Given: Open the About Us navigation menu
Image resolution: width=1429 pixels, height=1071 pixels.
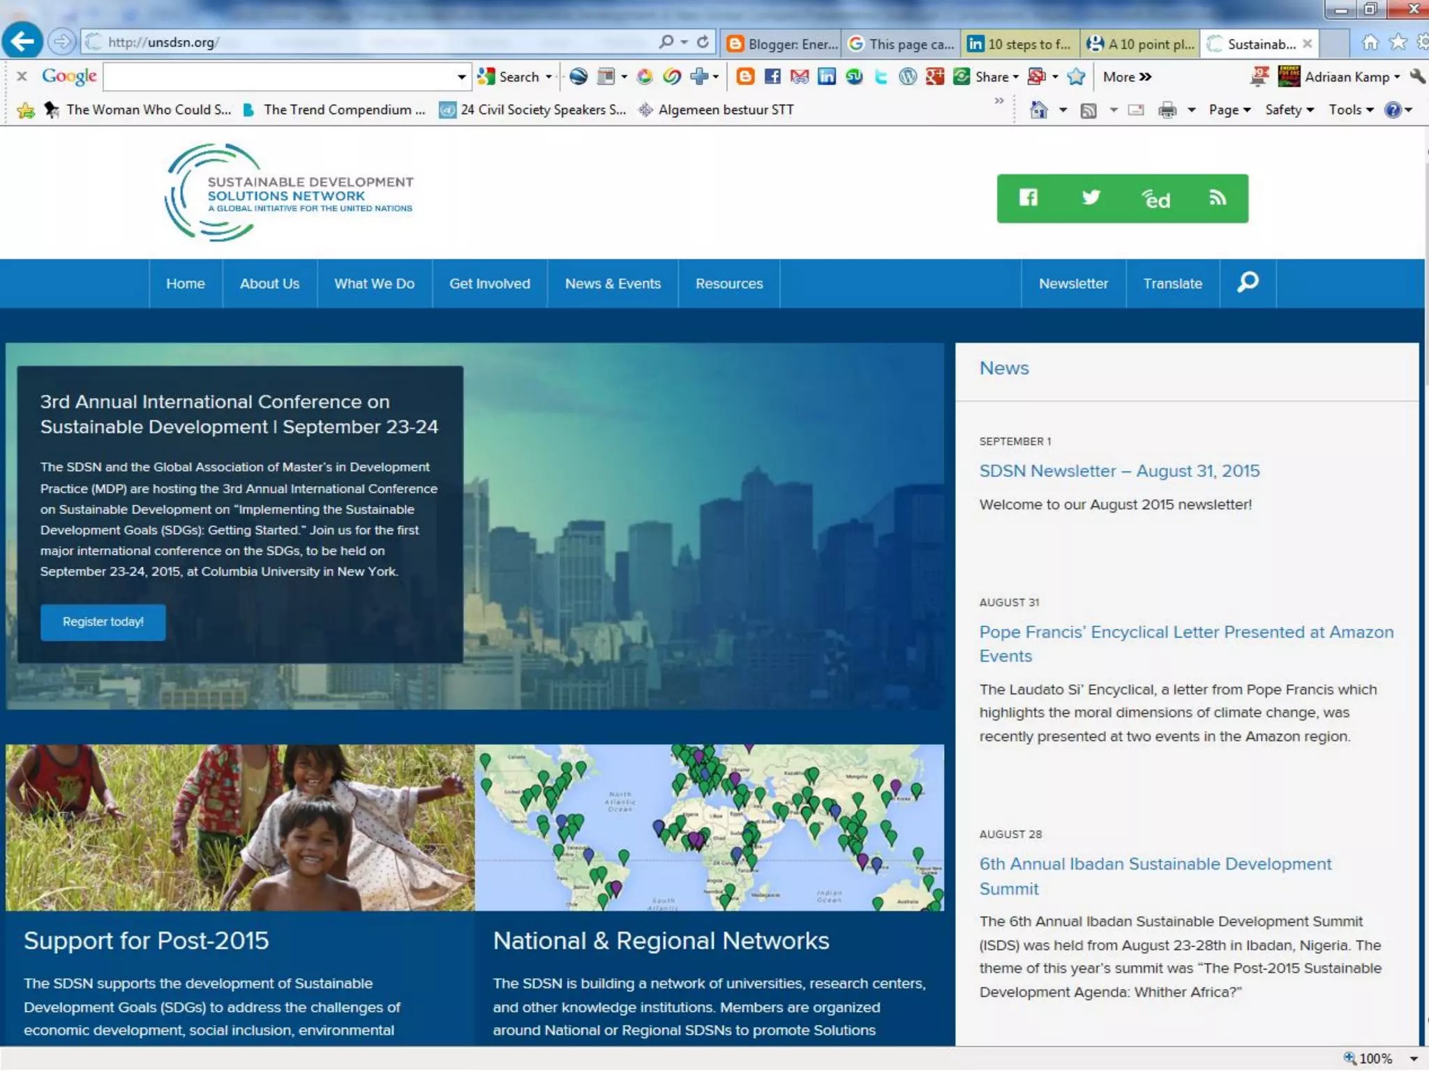Looking at the screenshot, I should tap(269, 284).
